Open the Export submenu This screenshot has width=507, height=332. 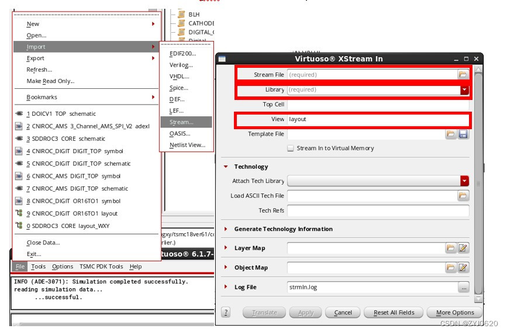(86, 58)
